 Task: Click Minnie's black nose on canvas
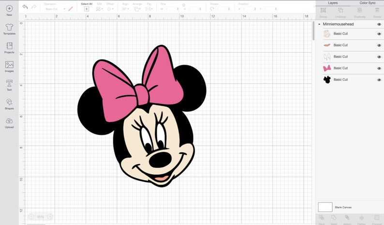pos(160,160)
